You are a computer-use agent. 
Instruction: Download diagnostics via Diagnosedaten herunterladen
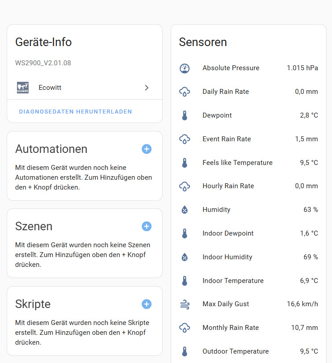(76, 111)
